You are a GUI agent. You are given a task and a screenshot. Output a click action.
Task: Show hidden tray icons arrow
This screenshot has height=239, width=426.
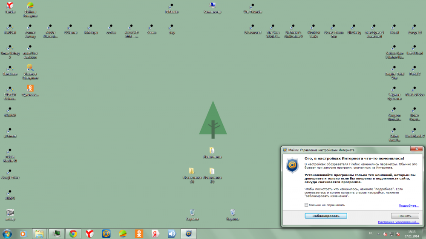(x=378, y=234)
